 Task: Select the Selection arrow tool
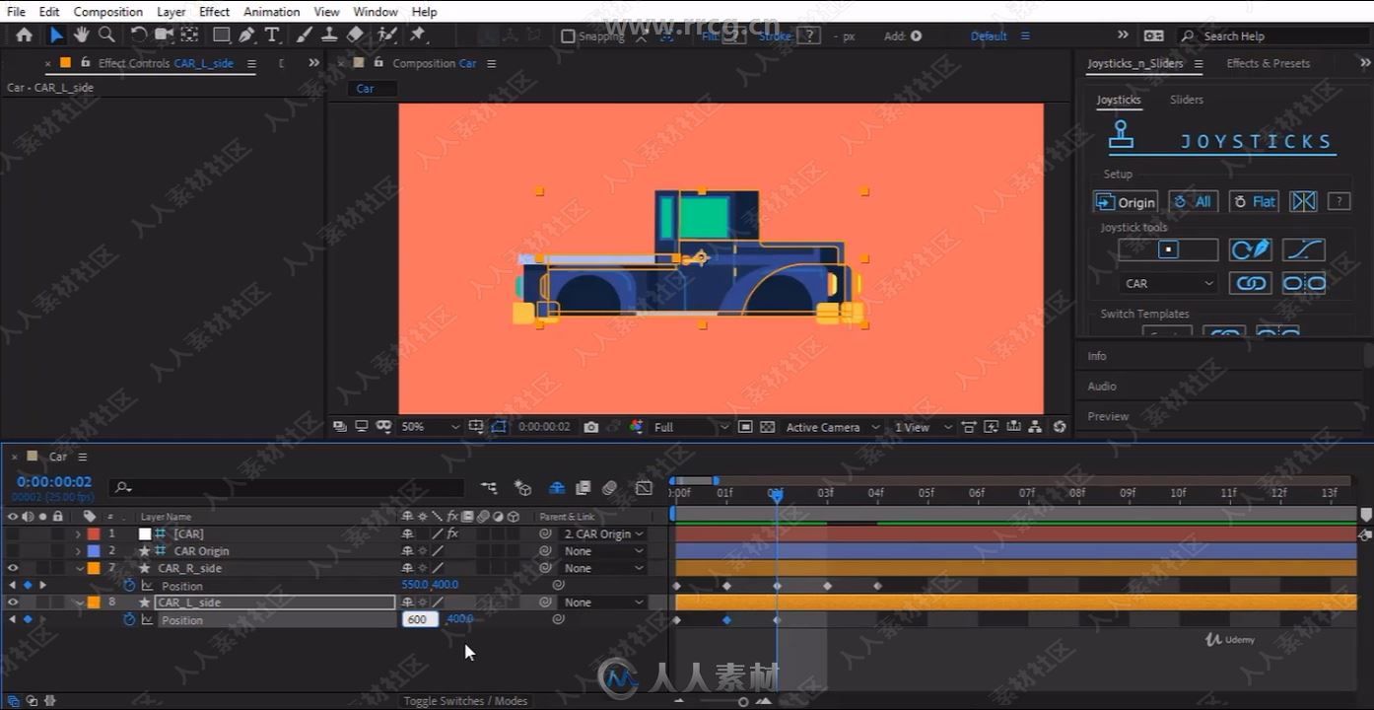click(x=57, y=35)
